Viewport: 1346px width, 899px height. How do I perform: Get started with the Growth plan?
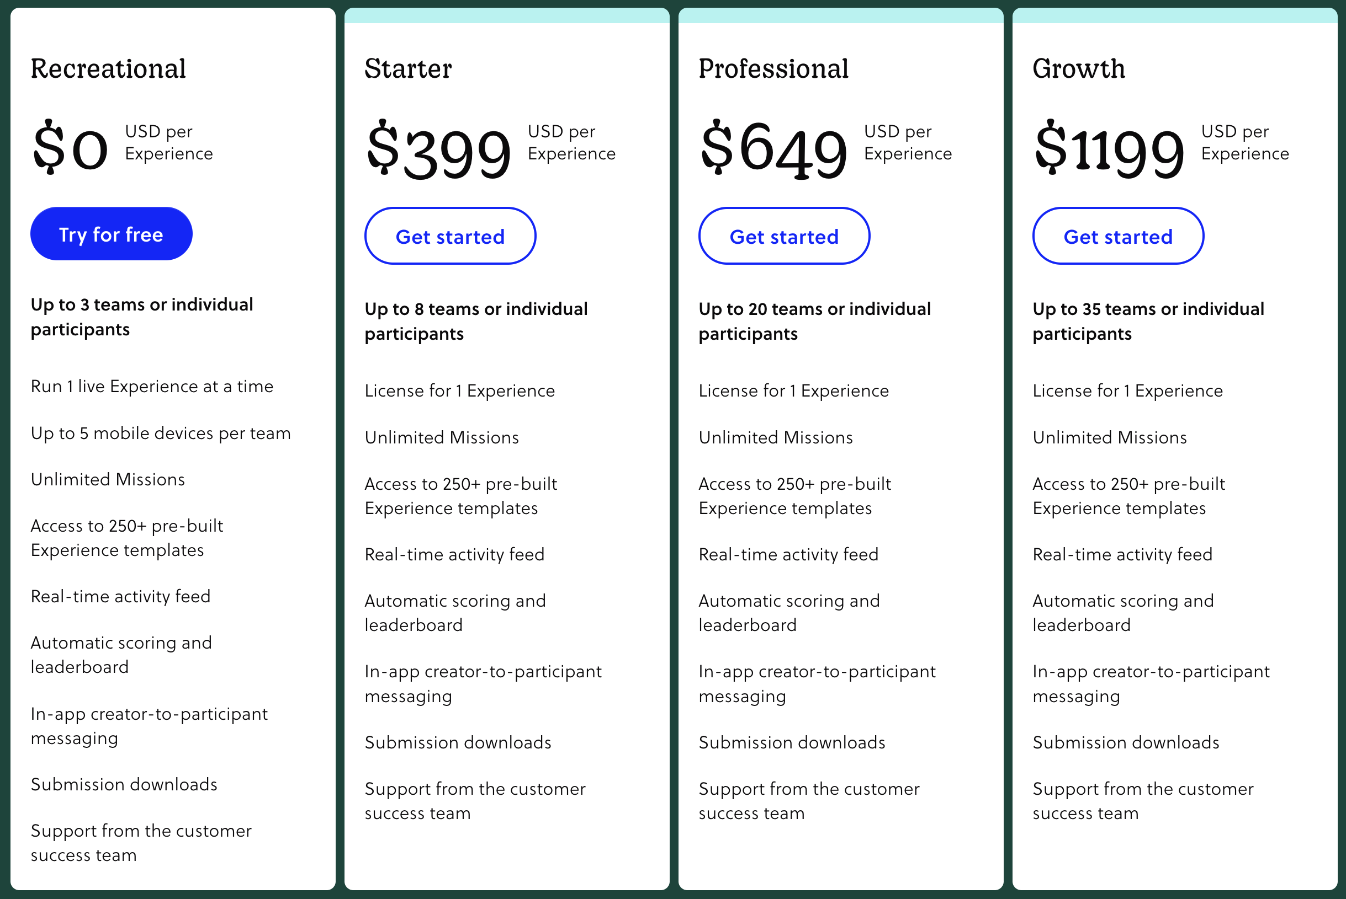1117,235
